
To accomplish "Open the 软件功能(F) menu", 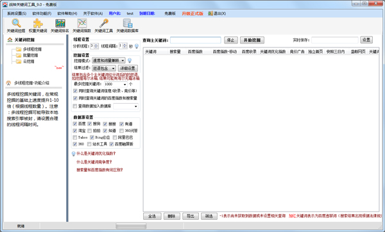I will click(42, 13).
